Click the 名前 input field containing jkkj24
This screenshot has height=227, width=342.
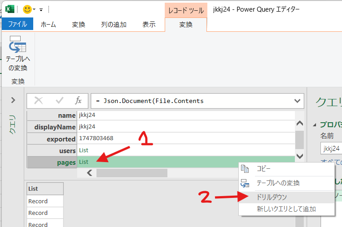(331, 149)
